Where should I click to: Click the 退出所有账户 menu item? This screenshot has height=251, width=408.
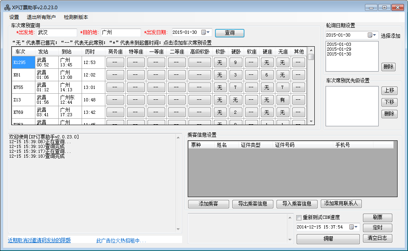41,17
